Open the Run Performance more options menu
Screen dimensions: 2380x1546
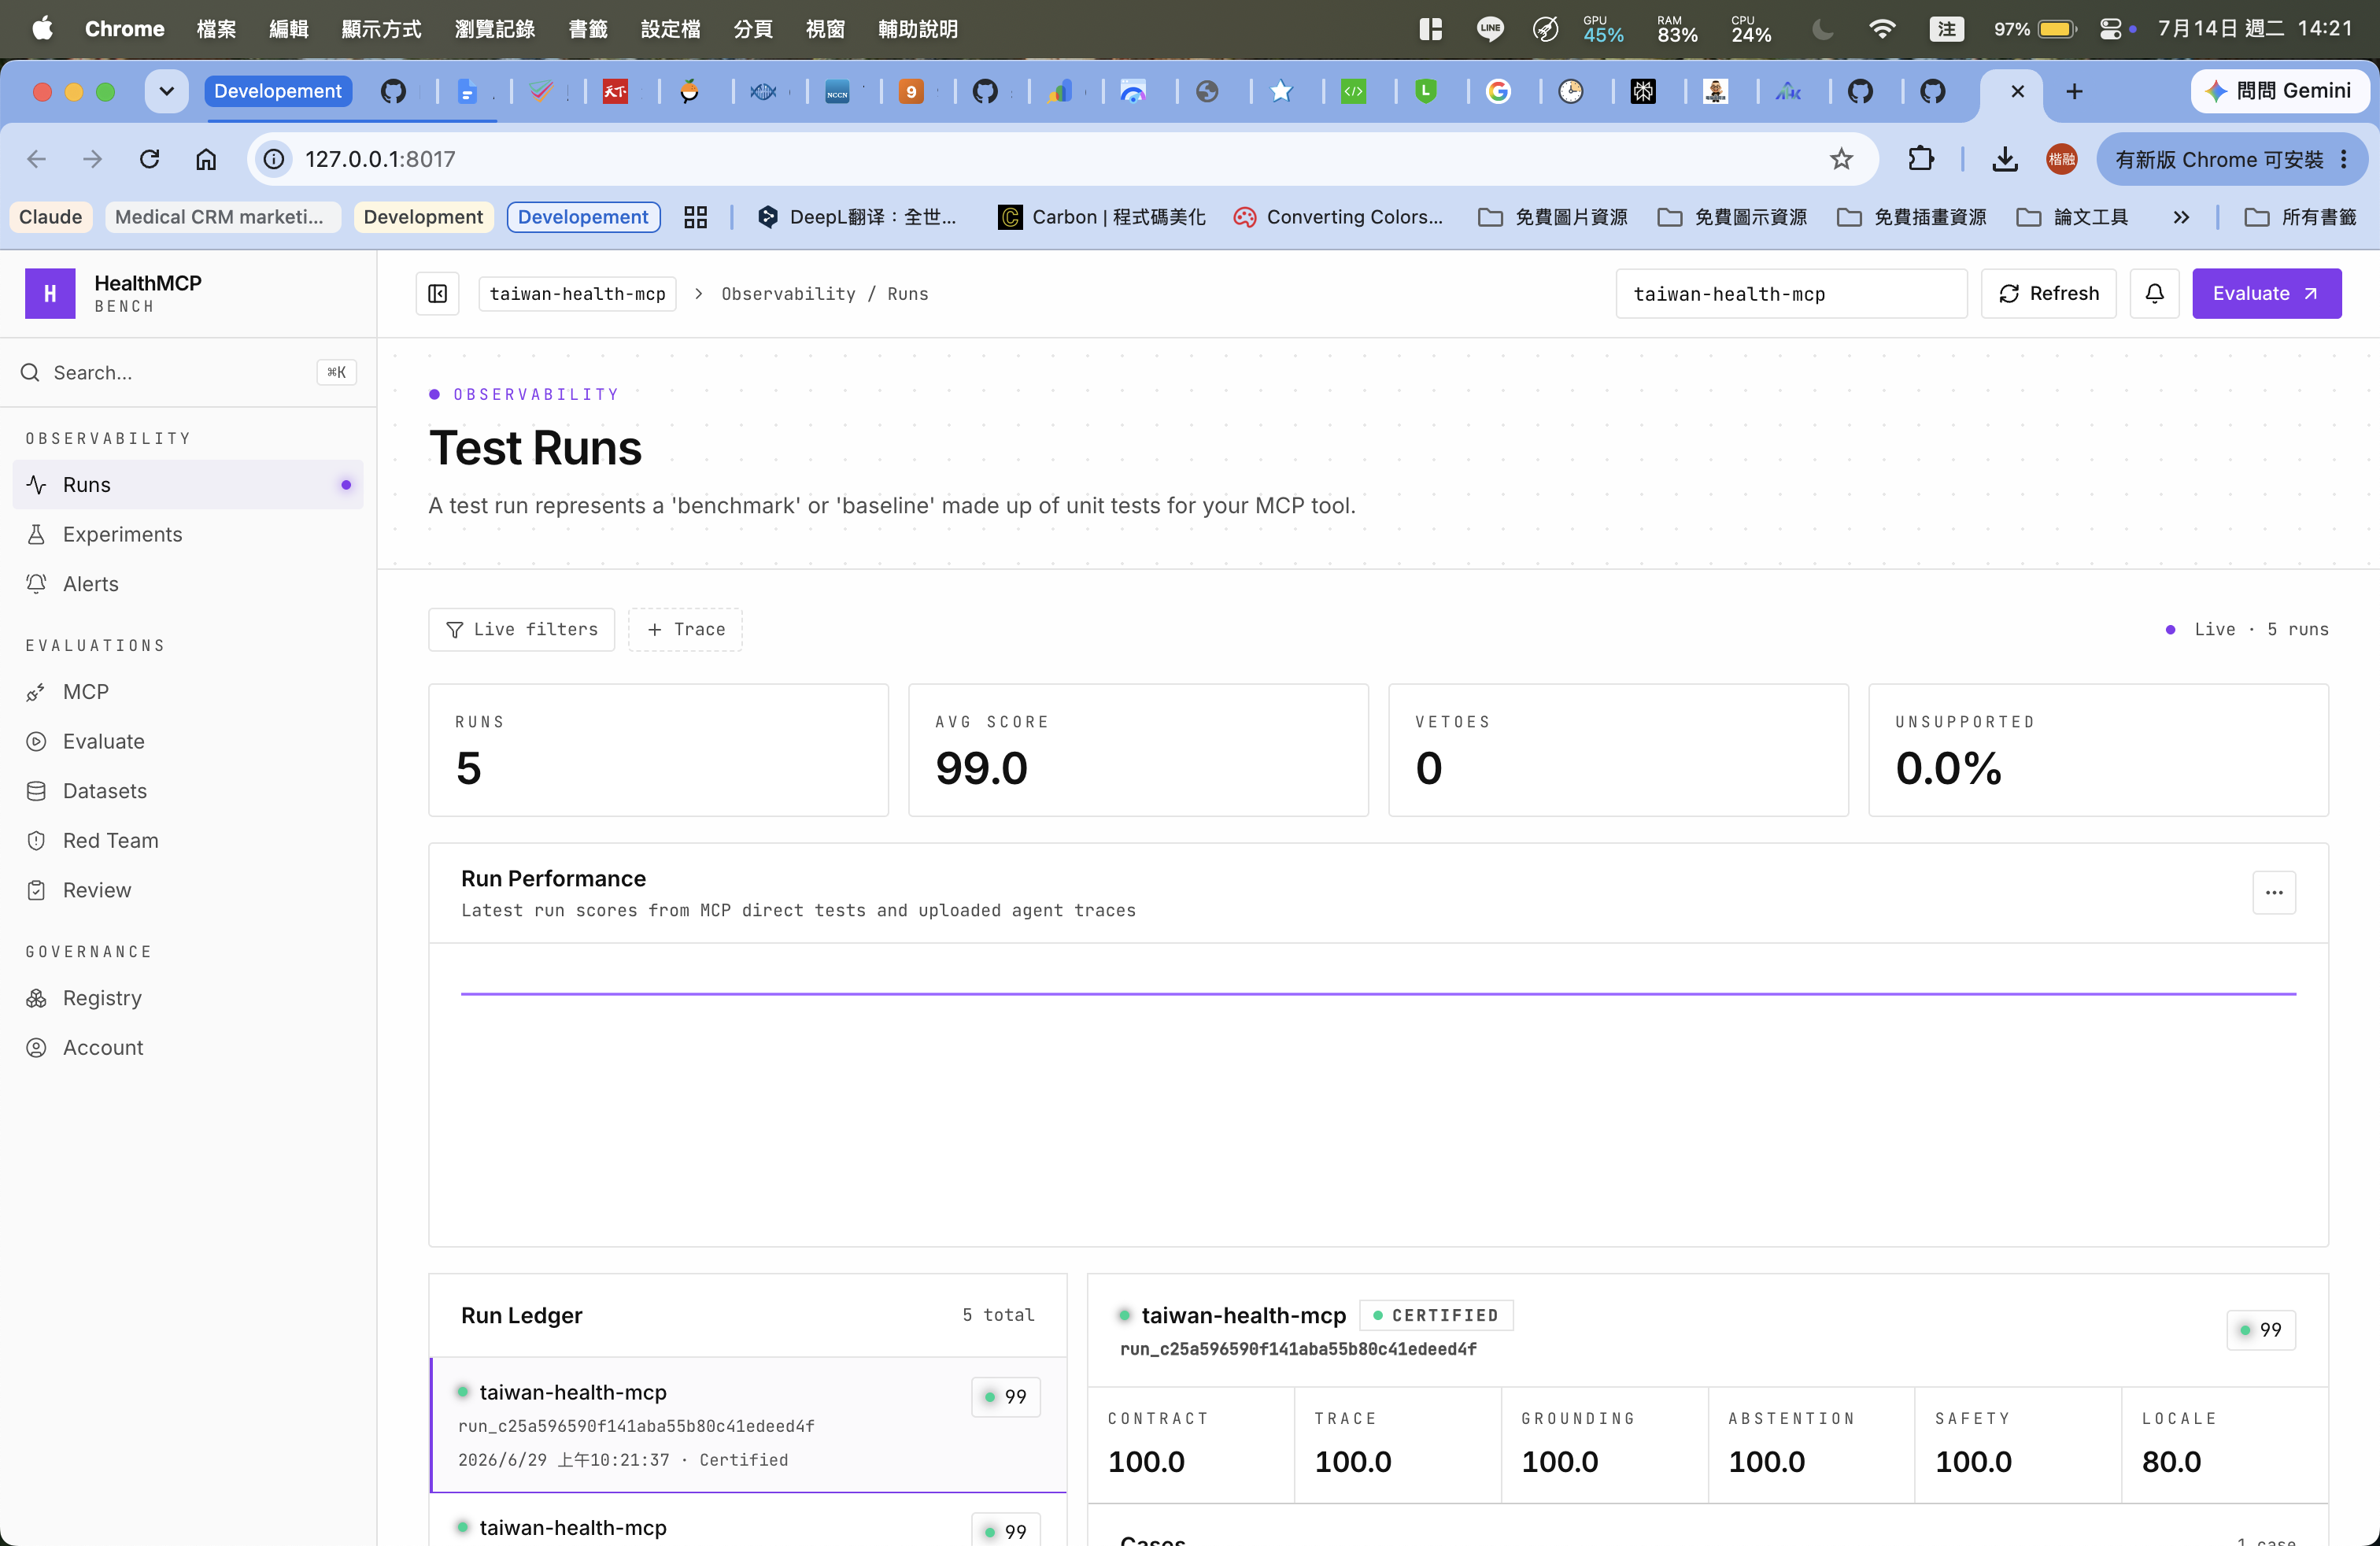[2273, 892]
